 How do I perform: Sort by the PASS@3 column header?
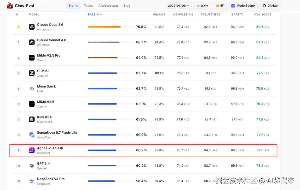[x=159, y=14]
